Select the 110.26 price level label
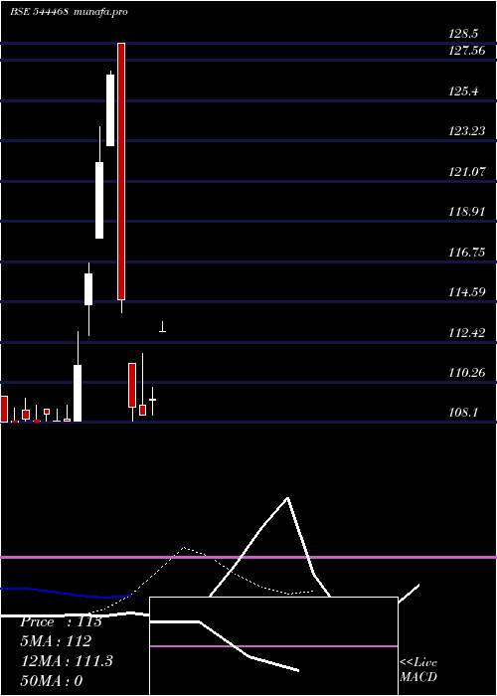The image size is (497, 696). [467, 373]
